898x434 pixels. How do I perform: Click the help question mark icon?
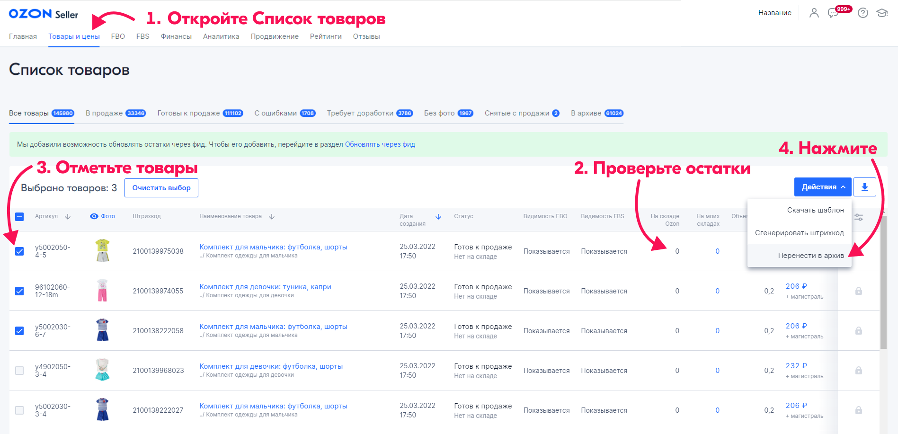tap(863, 13)
